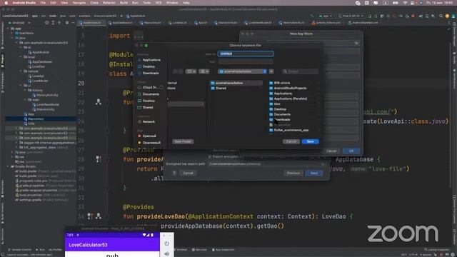
Task: Click Cancel in the Choose keystore file dialog
Action: (x=291, y=141)
